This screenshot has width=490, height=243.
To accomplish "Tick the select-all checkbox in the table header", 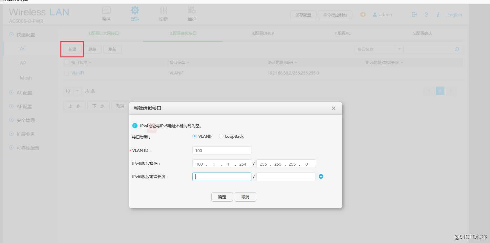I will pos(67,62).
